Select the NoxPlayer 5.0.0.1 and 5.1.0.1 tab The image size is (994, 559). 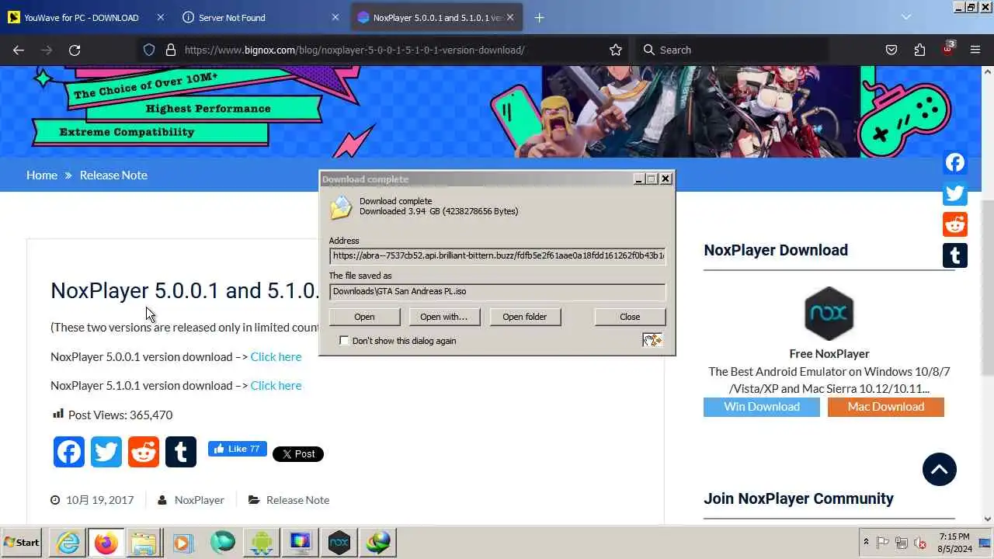click(x=437, y=17)
